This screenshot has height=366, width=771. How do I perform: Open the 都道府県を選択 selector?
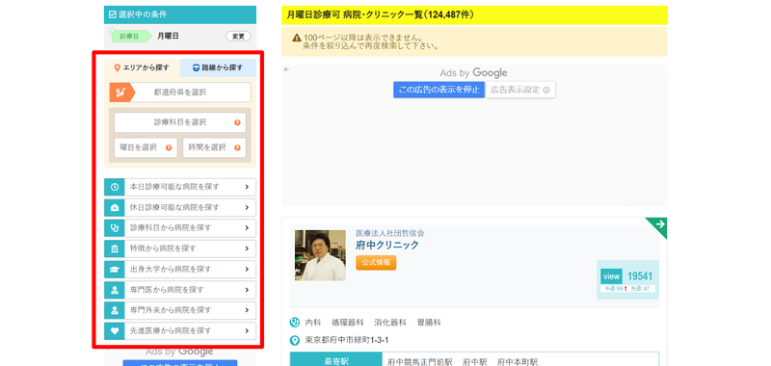[x=180, y=92]
